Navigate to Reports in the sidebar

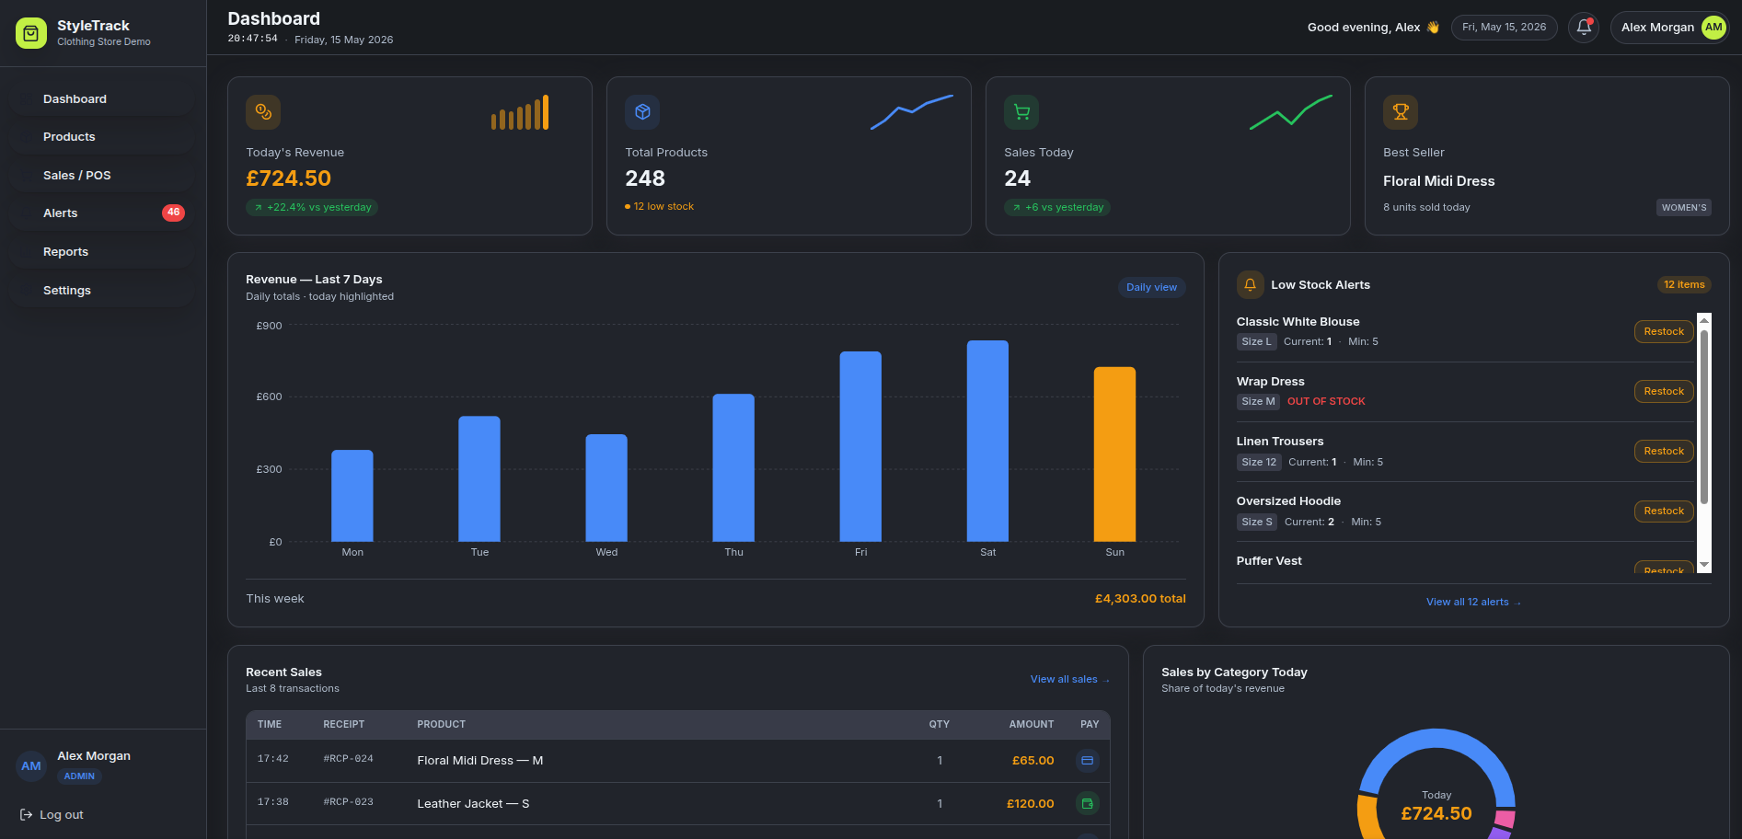[x=102, y=252]
